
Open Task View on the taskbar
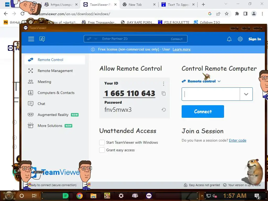34,196
